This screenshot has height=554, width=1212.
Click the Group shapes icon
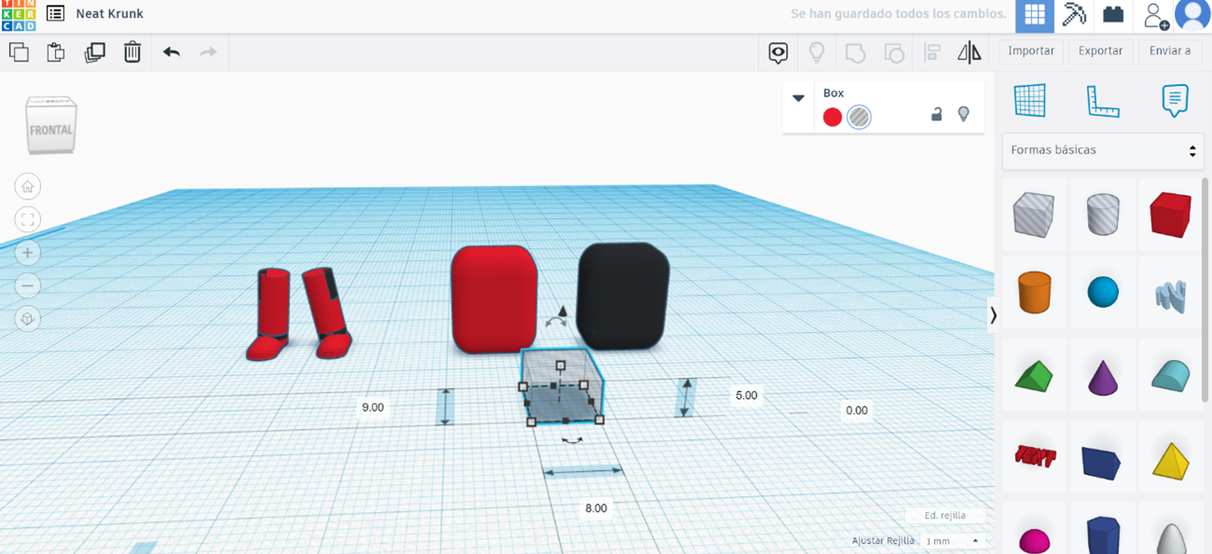[856, 52]
